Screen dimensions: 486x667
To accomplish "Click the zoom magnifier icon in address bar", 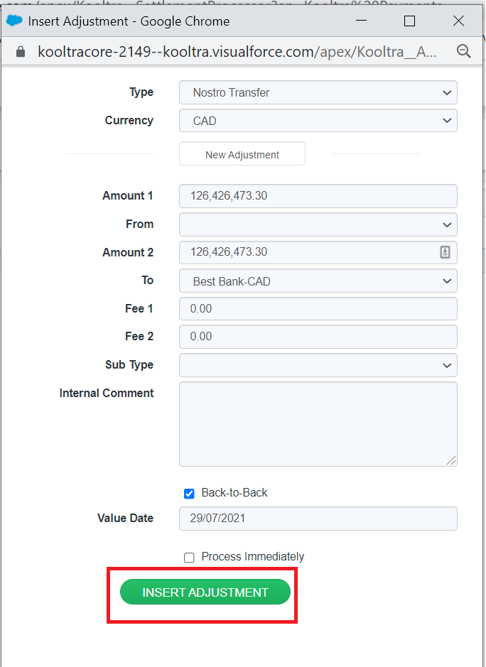I will pyautogui.click(x=463, y=51).
